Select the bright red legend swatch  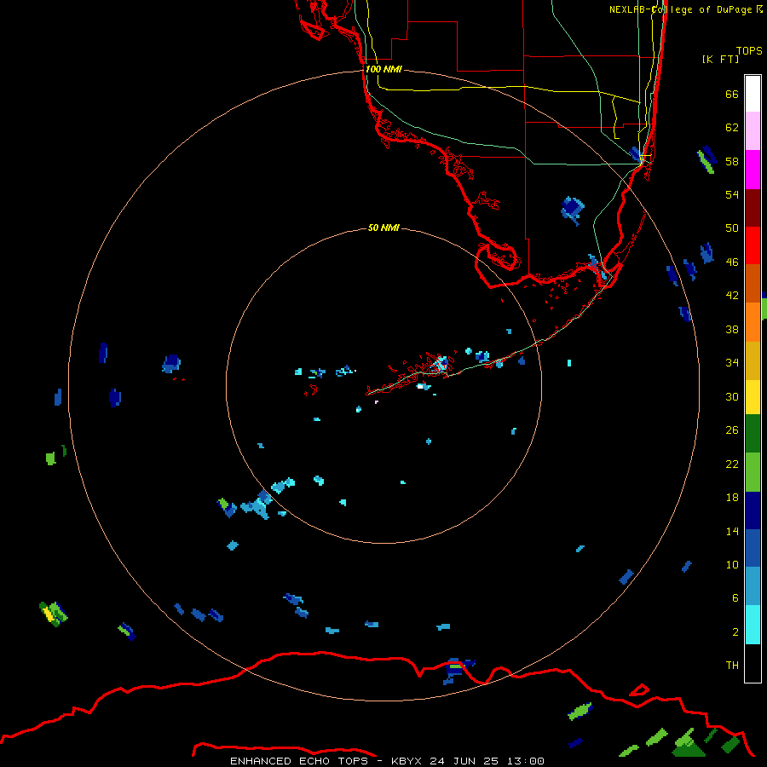click(753, 245)
